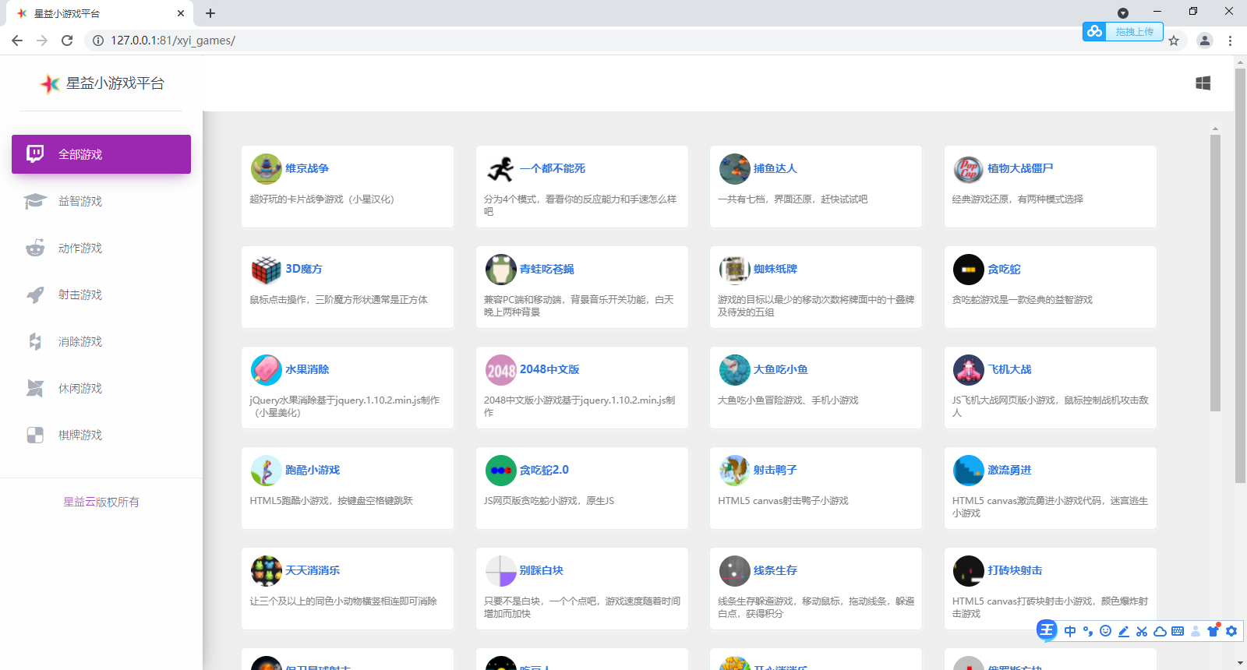Click the inner content scrollbar thumb
1247x670 pixels.
tap(1215, 273)
